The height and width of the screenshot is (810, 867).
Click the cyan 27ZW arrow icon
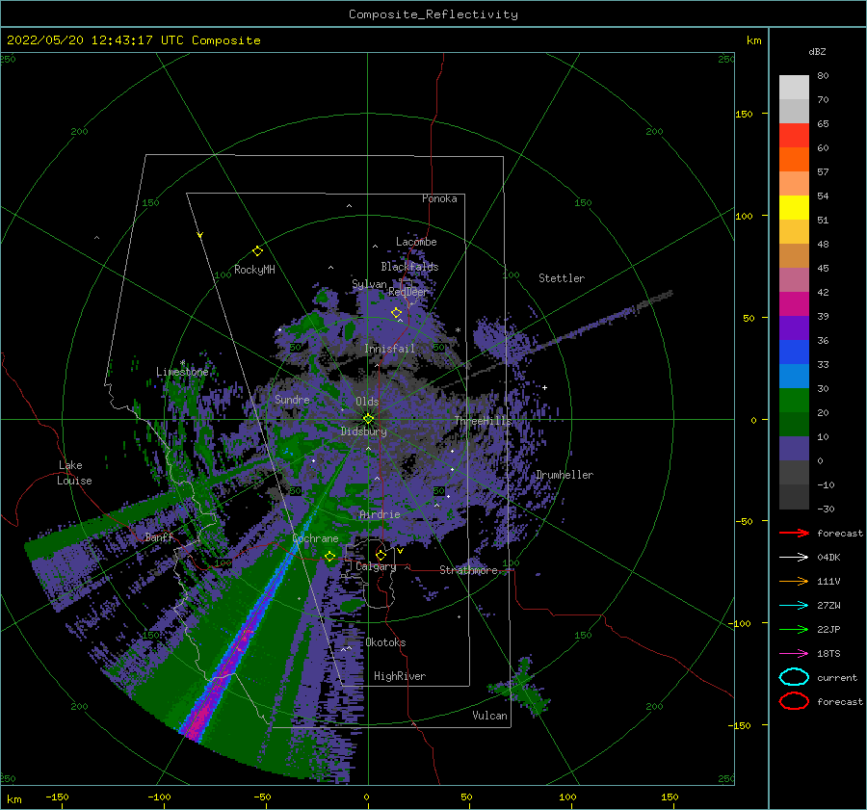click(x=794, y=606)
